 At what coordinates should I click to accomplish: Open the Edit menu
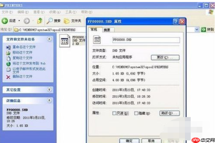pyautogui.click(x=23, y=12)
